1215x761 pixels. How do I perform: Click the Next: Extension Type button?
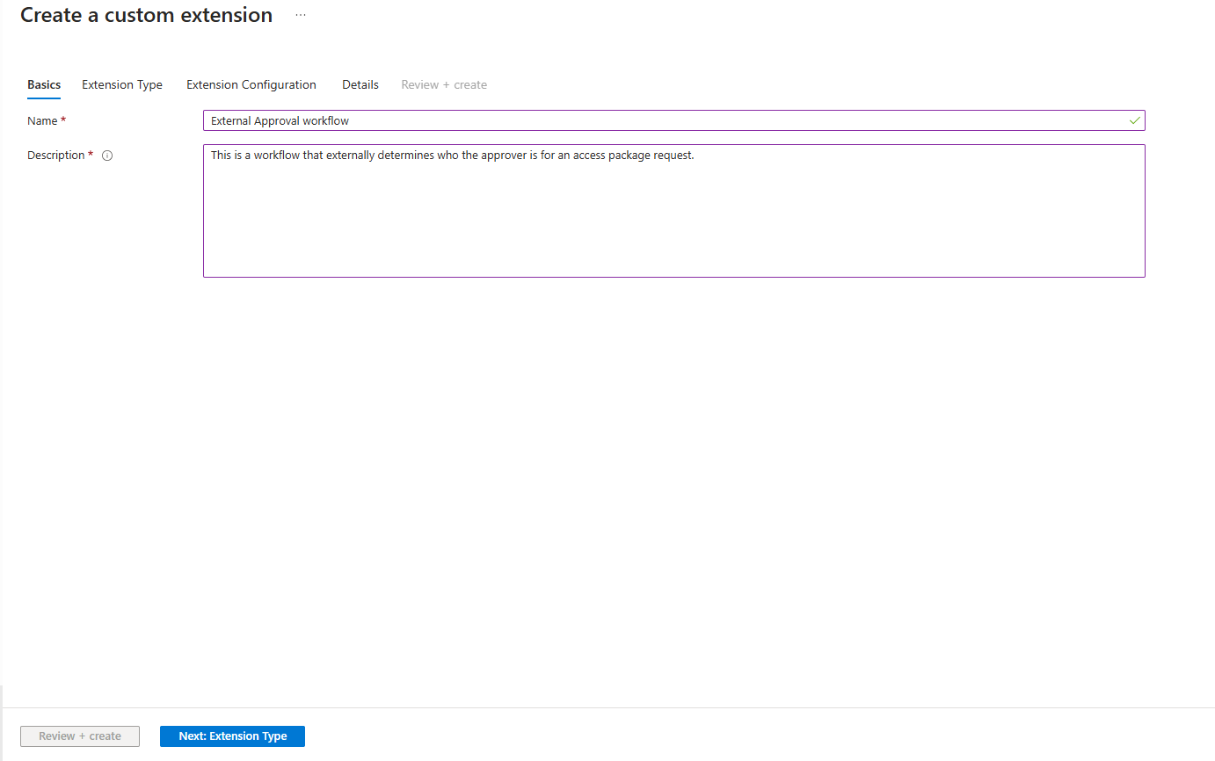tap(232, 736)
